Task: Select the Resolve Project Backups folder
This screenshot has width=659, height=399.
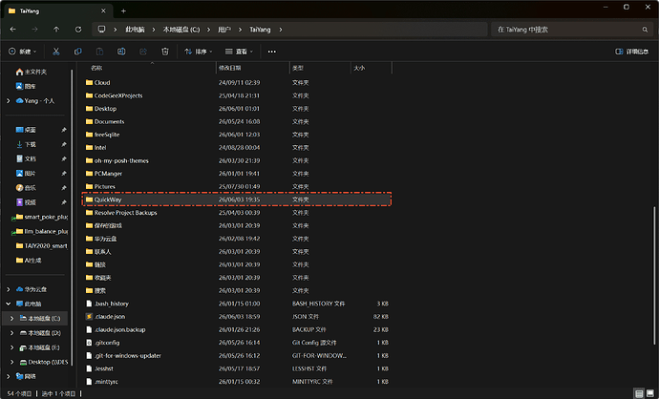Action: click(x=237, y=213)
